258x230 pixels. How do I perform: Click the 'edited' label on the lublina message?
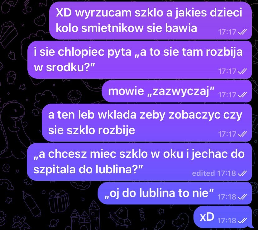pos(203,173)
